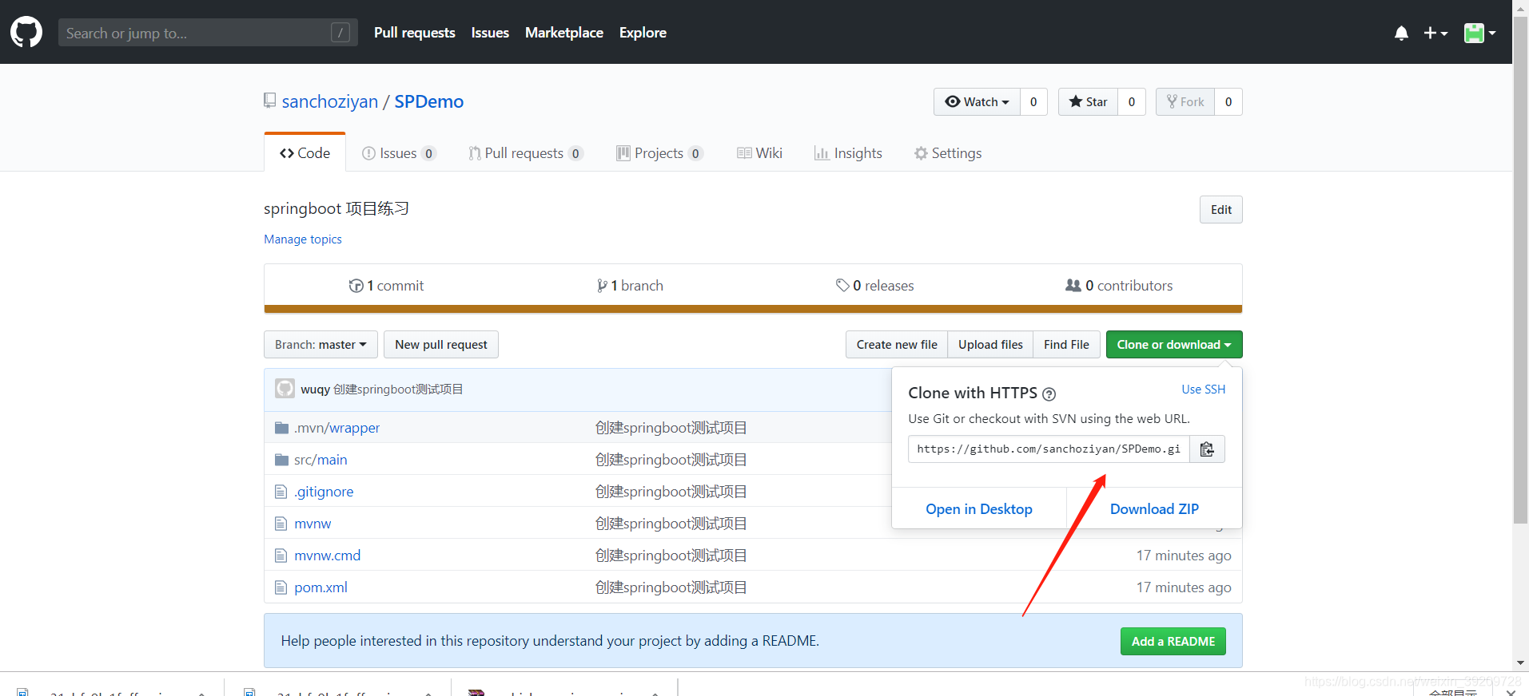This screenshot has height=696, width=1529.
Task: Expand the Branch: master dropdown
Action: point(321,345)
